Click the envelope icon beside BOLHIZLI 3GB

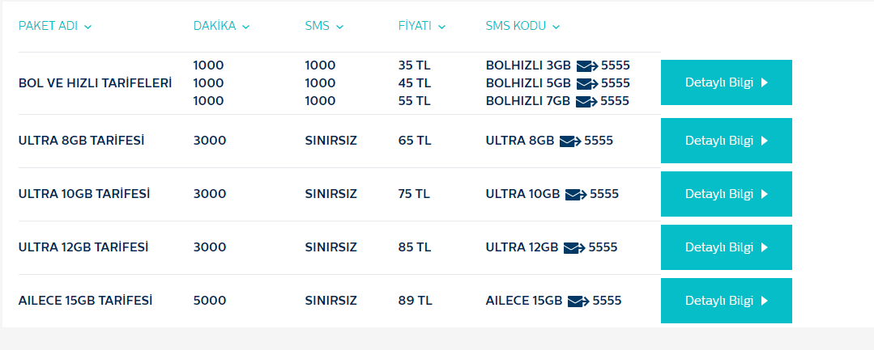pyautogui.click(x=587, y=66)
